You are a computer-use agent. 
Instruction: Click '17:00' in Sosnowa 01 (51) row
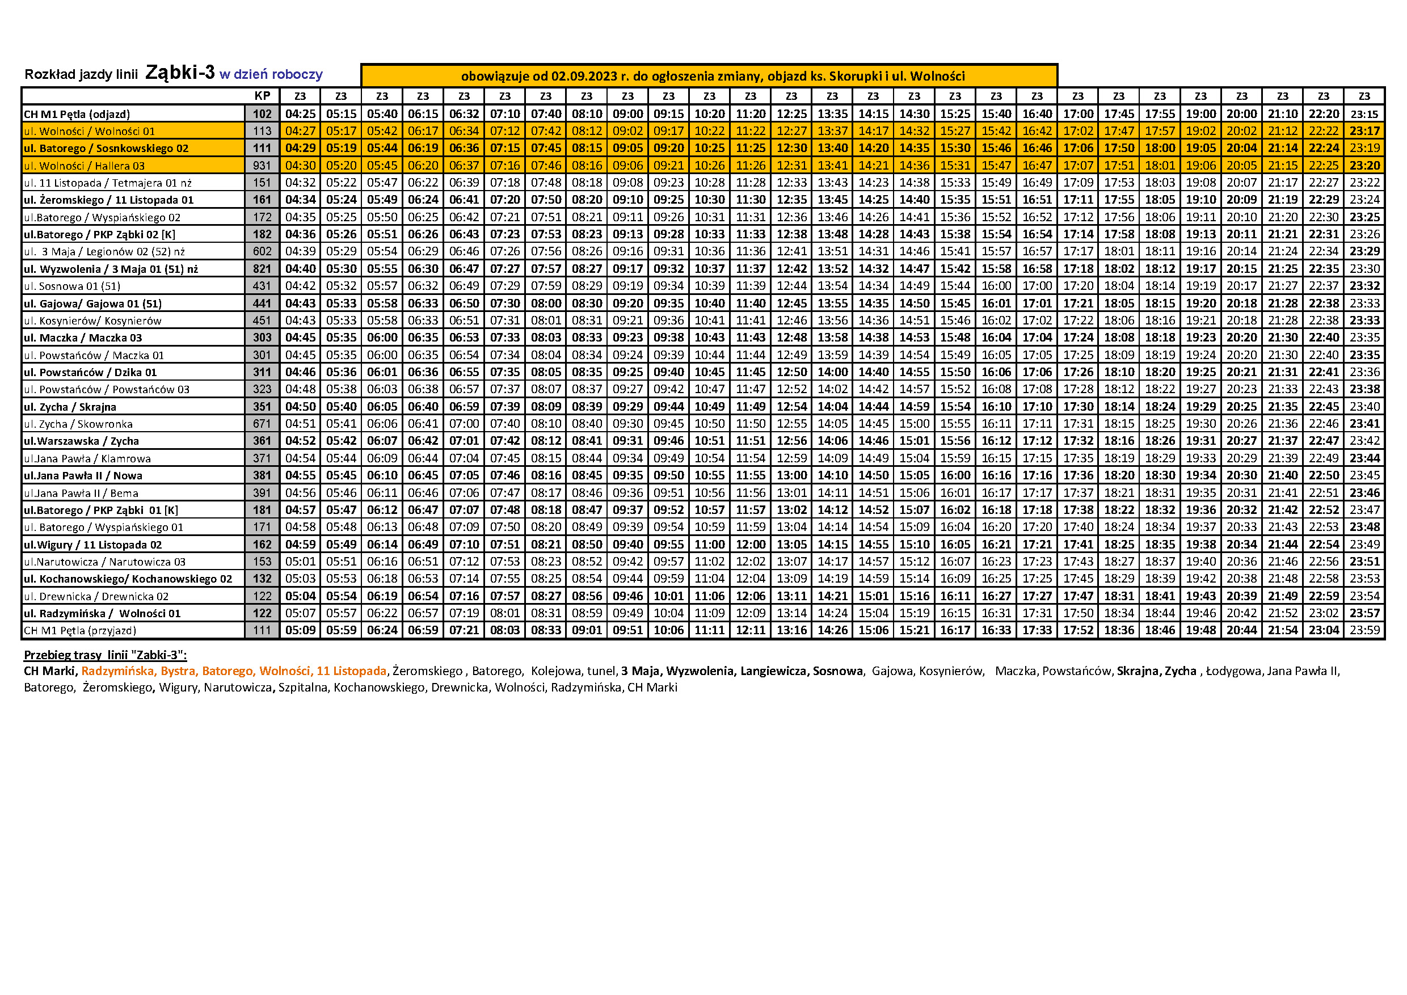(1037, 286)
